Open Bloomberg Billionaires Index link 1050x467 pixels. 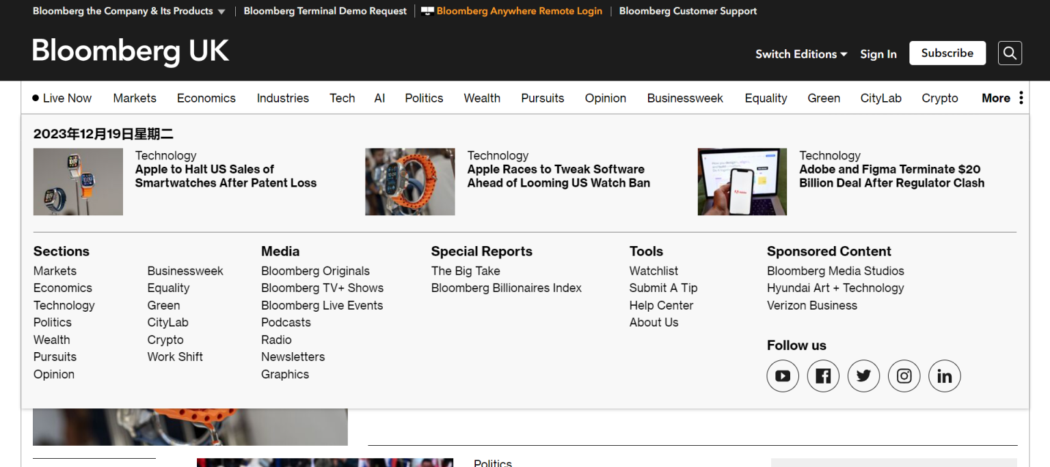click(x=506, y=288)
